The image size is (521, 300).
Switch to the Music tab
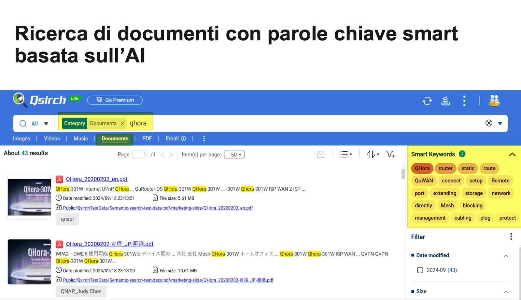coord(81,139)
